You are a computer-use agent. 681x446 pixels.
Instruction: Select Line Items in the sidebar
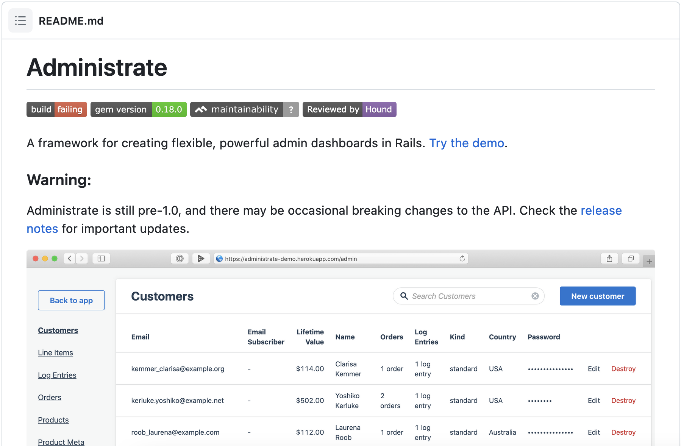(55, 352)
